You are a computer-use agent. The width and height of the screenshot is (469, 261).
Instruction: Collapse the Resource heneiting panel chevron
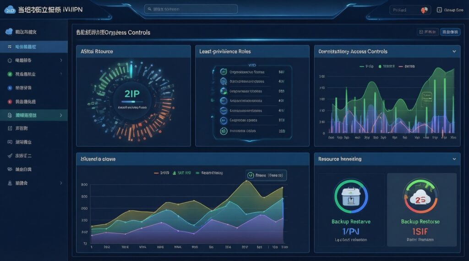click(x=454, y=159)
